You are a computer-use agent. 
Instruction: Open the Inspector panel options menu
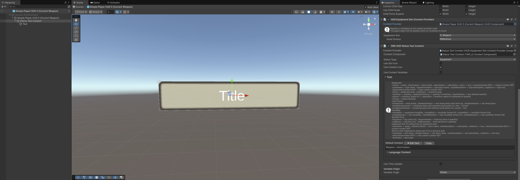[x=517, y=2]
